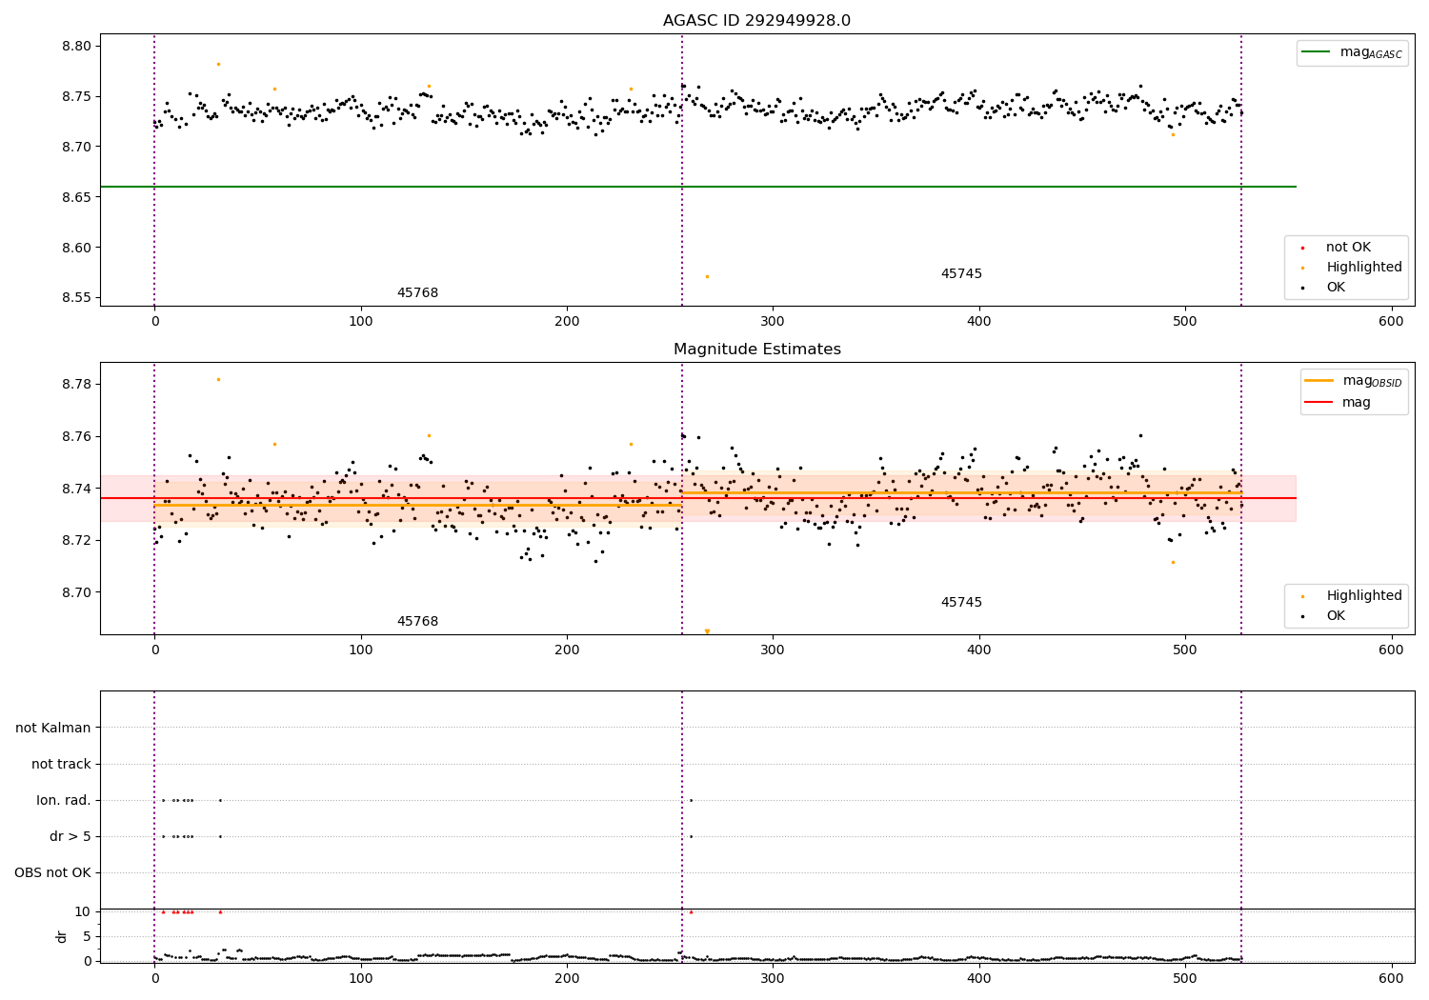Click the '8.80' y-axis tick label
This screenshot has width=1429, height=1000.
(x=76, y=46)
